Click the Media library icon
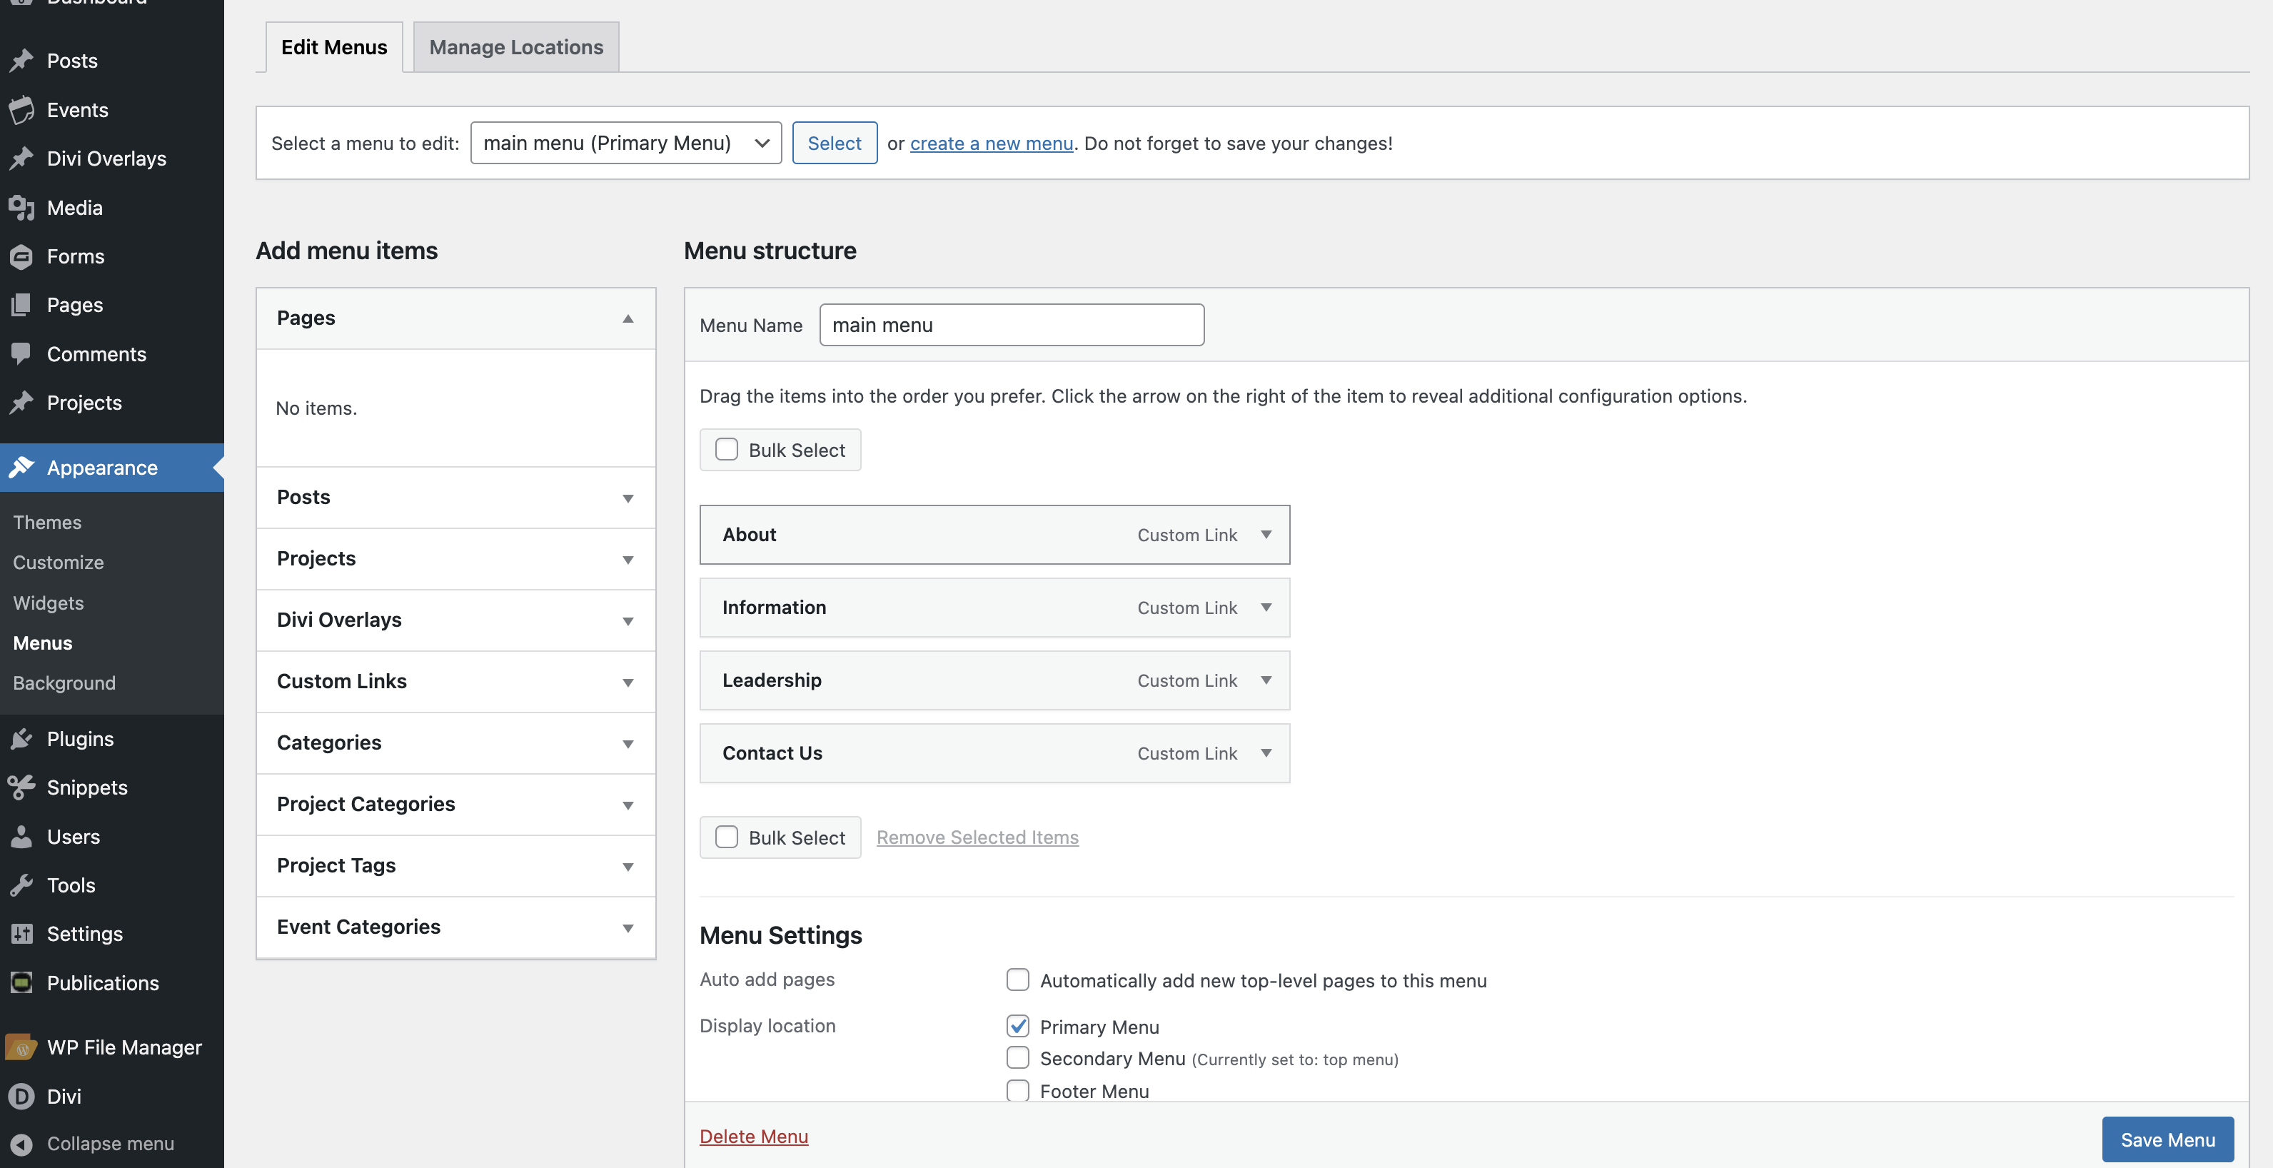 click(x=24, y=207)
